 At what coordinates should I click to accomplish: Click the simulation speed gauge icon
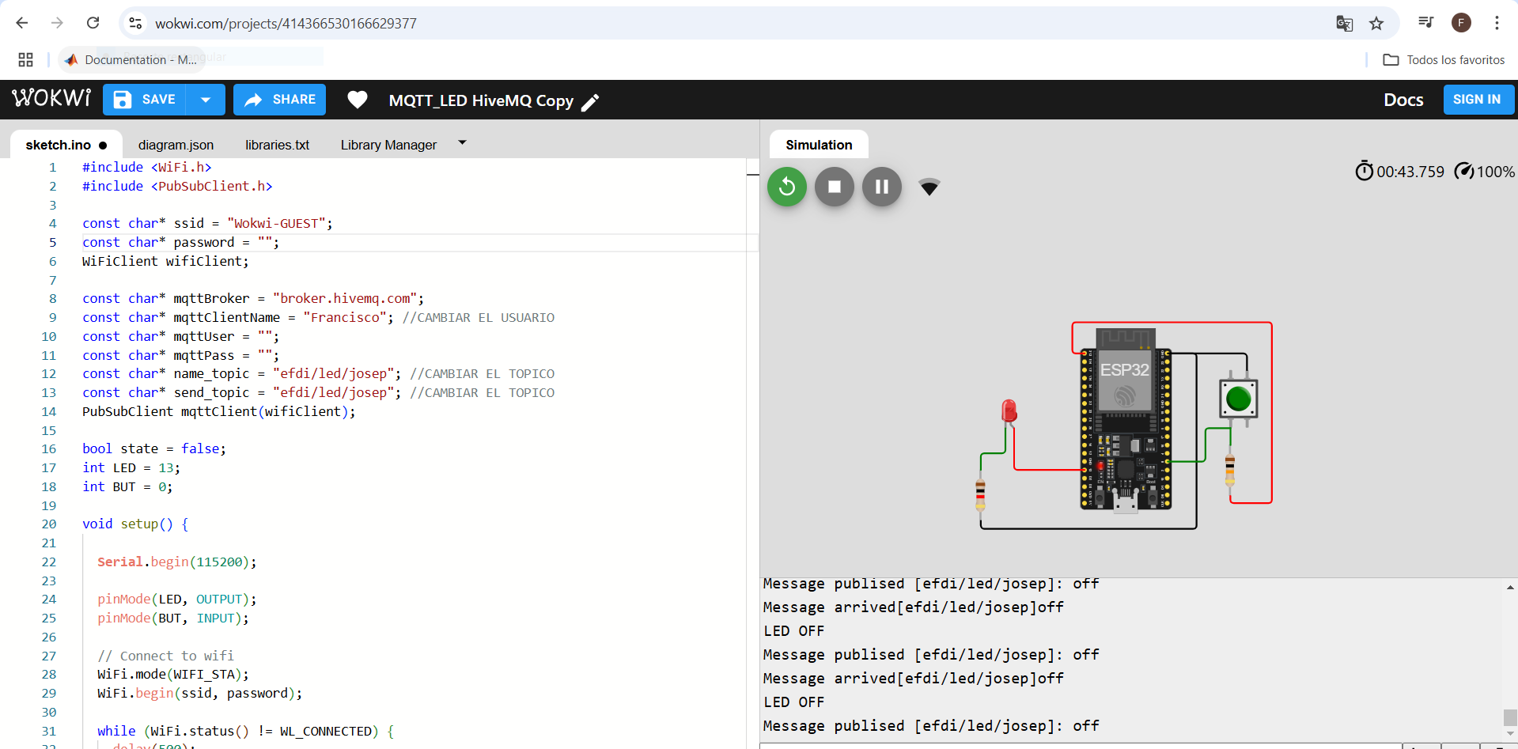[x=1464, y=171]
